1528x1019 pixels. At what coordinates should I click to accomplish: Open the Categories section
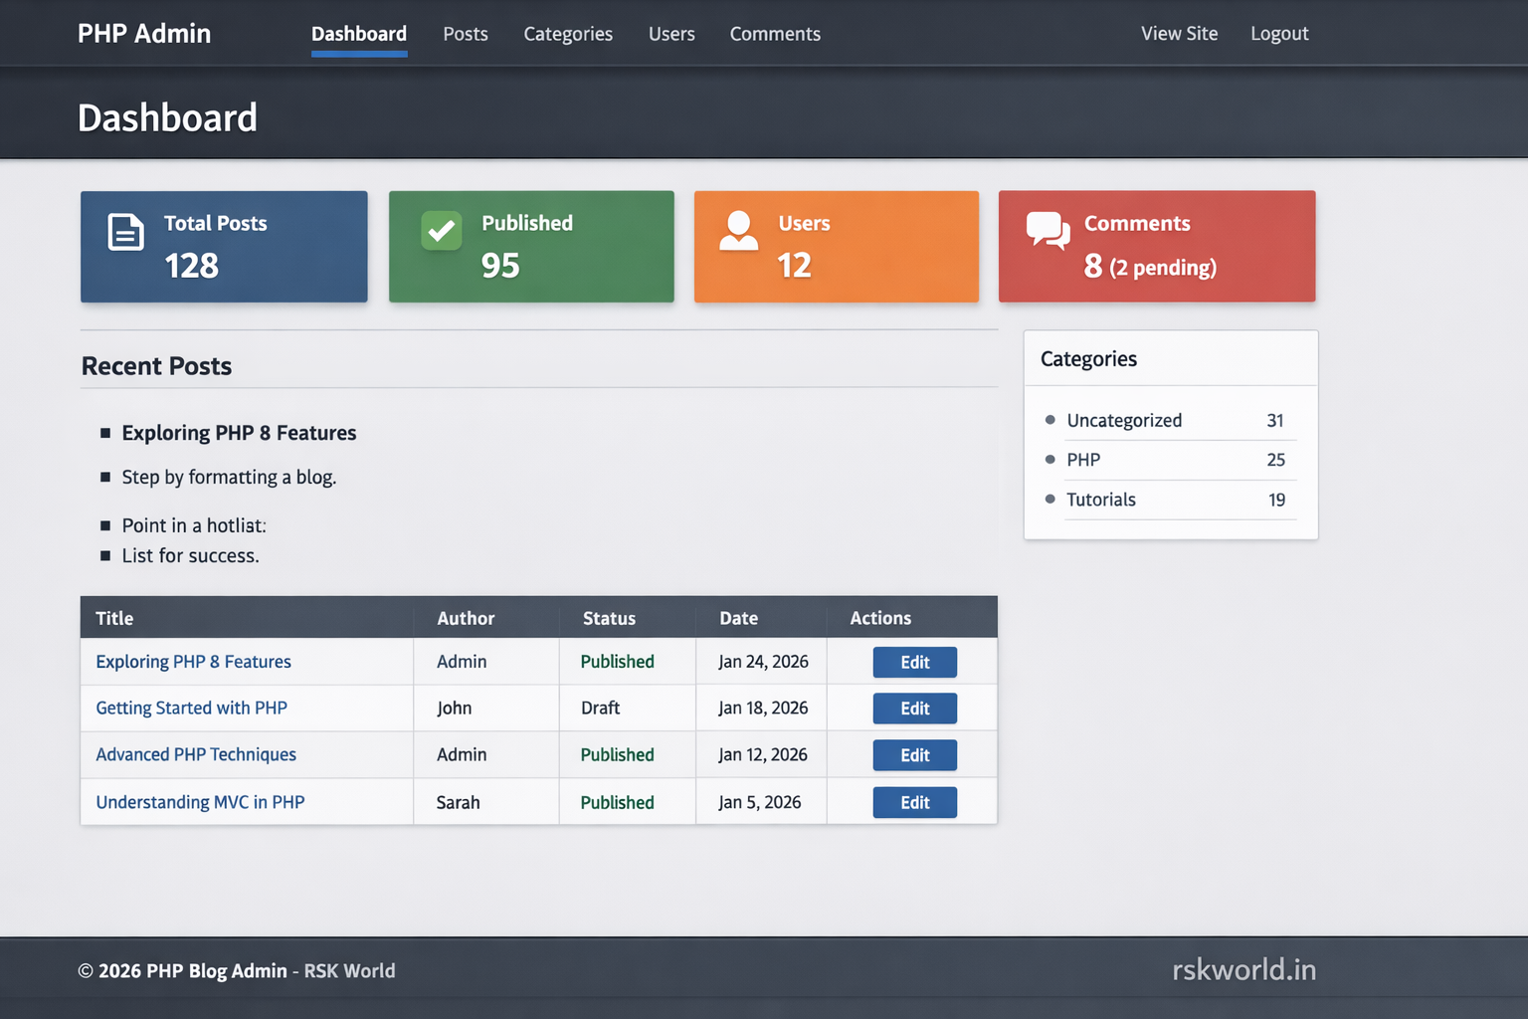tap(568, 33)
